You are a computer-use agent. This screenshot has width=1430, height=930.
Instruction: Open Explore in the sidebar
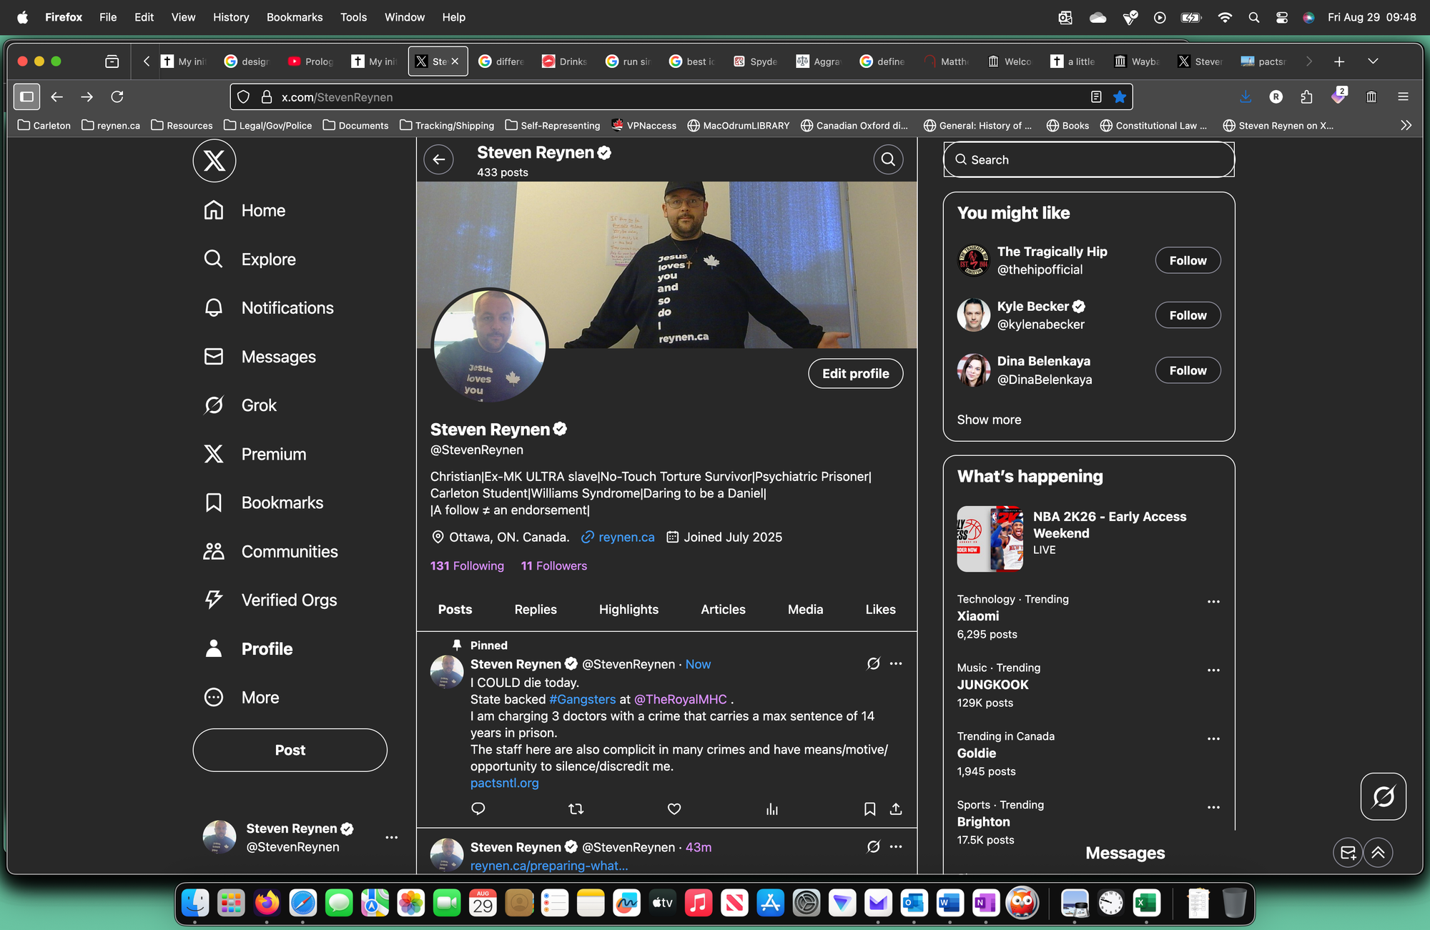(250, 259)
